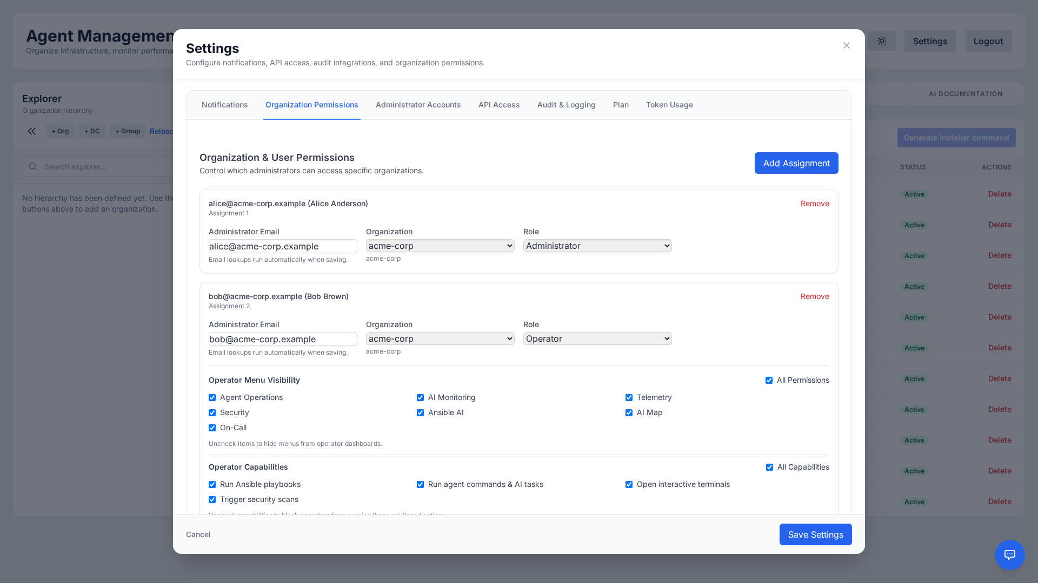Select the Organization Permissions tab
Screen dimensions: 1038x583
(312, 105)
